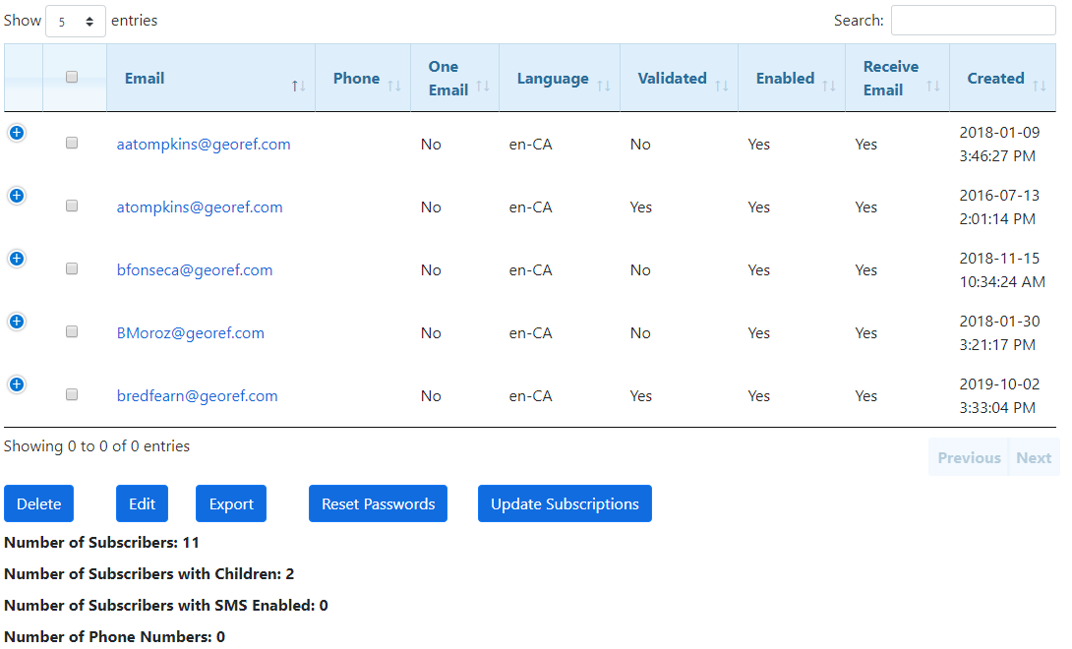Check the box for aatompkins@georef.com

pos(72,143)
